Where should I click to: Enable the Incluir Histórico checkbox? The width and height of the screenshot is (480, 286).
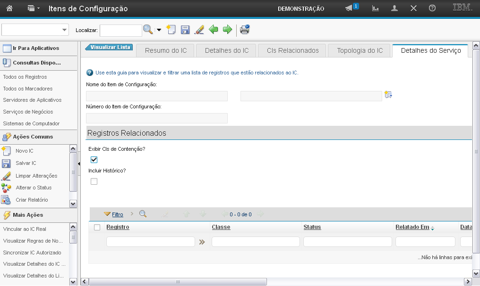94,181
